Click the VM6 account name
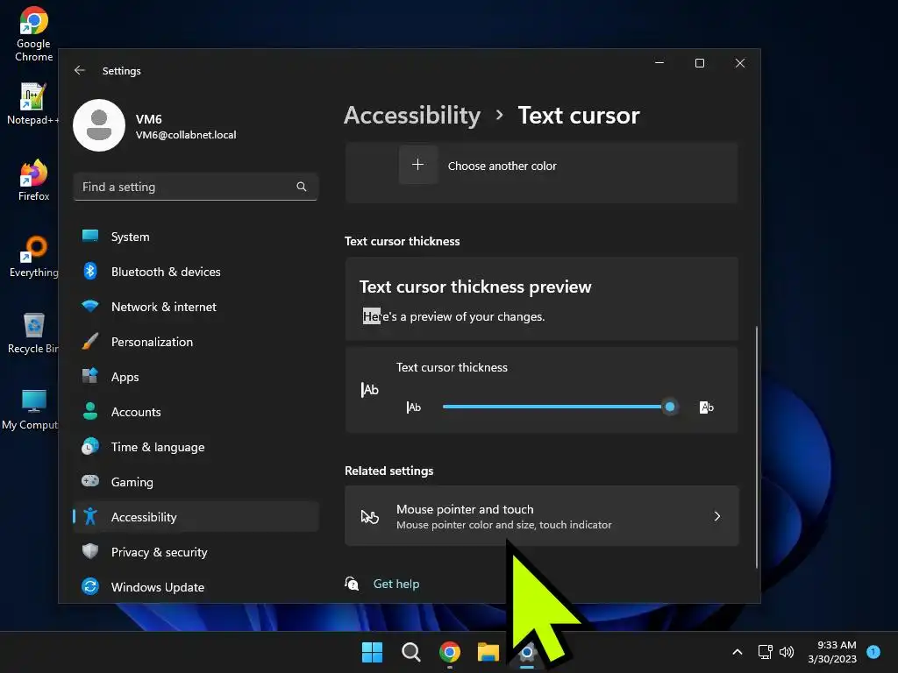The height and width of the screenshot is (673, 898). tap(149, 119)
